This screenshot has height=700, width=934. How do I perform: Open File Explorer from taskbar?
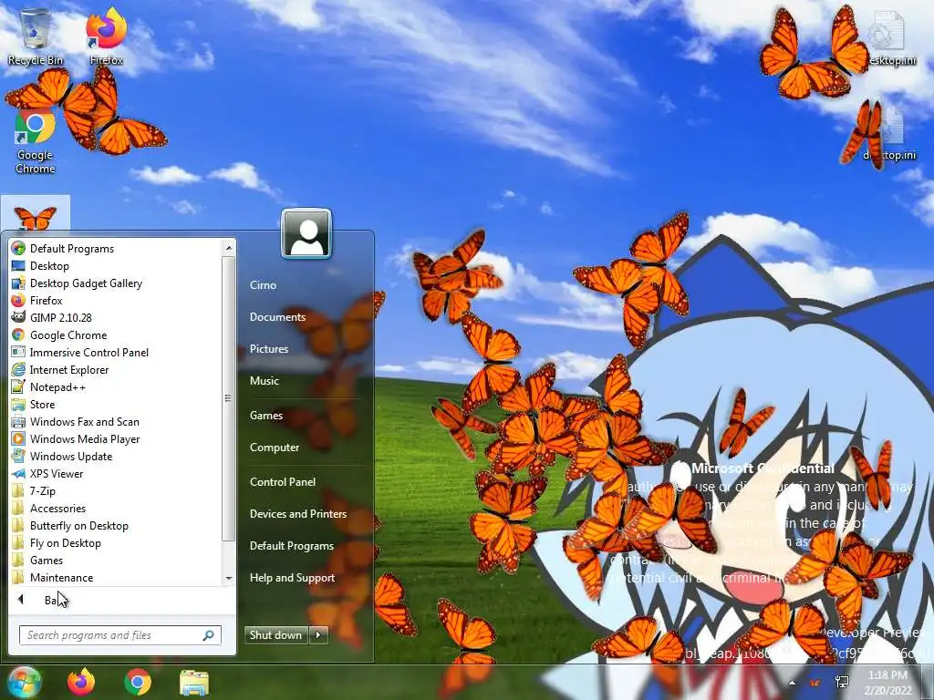[194, 682]
